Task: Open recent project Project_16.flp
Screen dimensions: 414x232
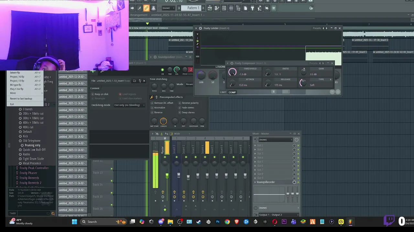Action: 25,77
